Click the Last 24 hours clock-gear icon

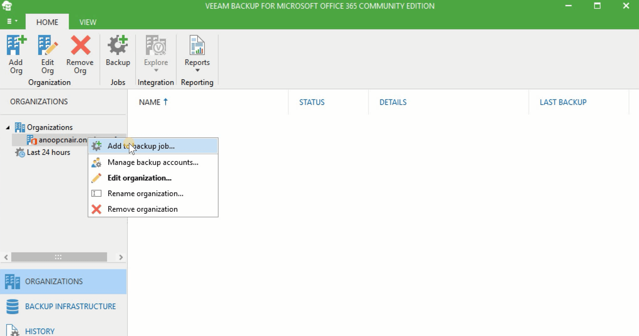coord(20,152)
